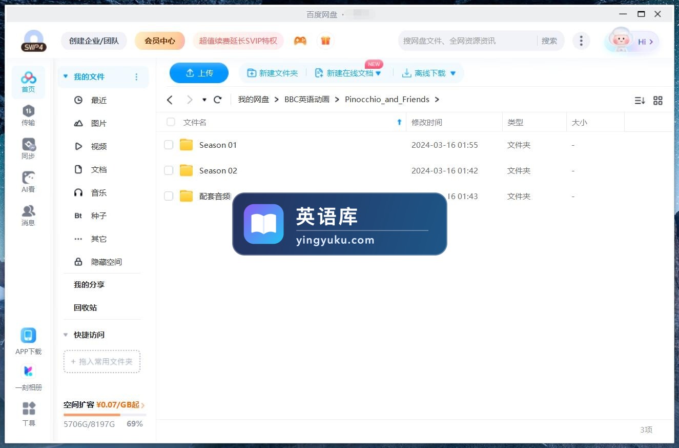Select 文档 category
Viewport: 679px width, 448px height.
99,169
